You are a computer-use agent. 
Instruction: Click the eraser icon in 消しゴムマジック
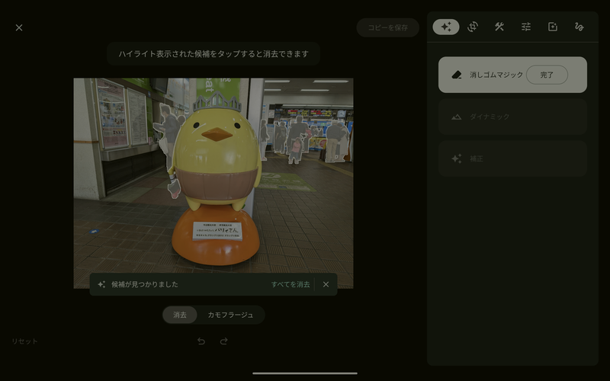coord(457,75)
